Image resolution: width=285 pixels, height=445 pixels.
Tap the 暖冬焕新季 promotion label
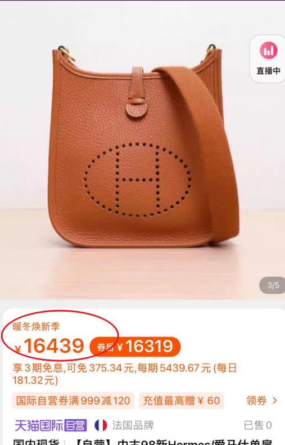tap(36, 327)
